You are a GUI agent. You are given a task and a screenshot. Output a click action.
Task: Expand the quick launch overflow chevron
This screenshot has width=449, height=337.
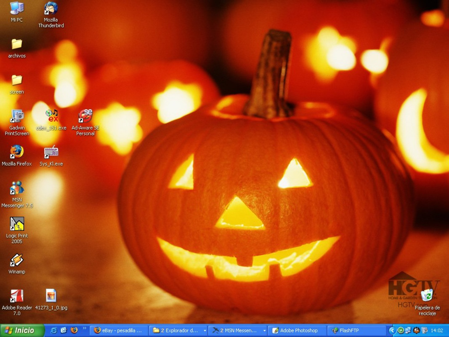tap(85, 329)
